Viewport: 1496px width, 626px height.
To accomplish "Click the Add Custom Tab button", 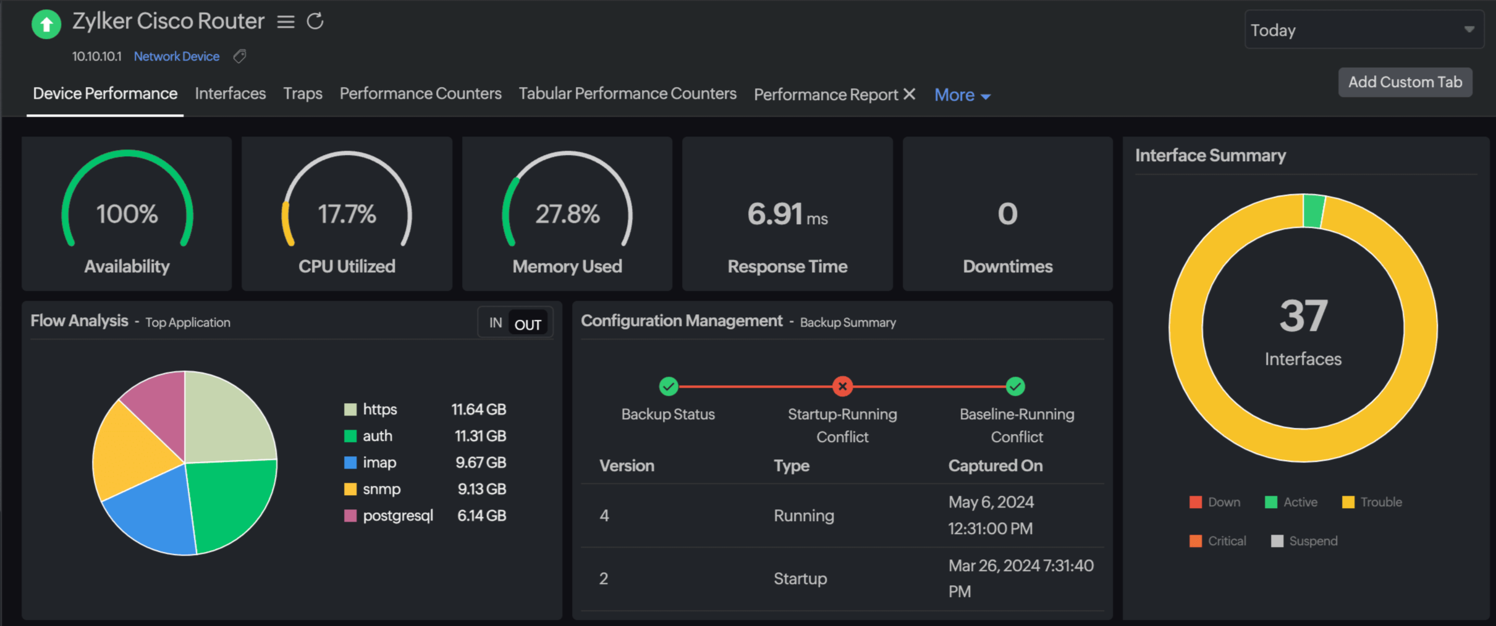I will coord(1405,82).
